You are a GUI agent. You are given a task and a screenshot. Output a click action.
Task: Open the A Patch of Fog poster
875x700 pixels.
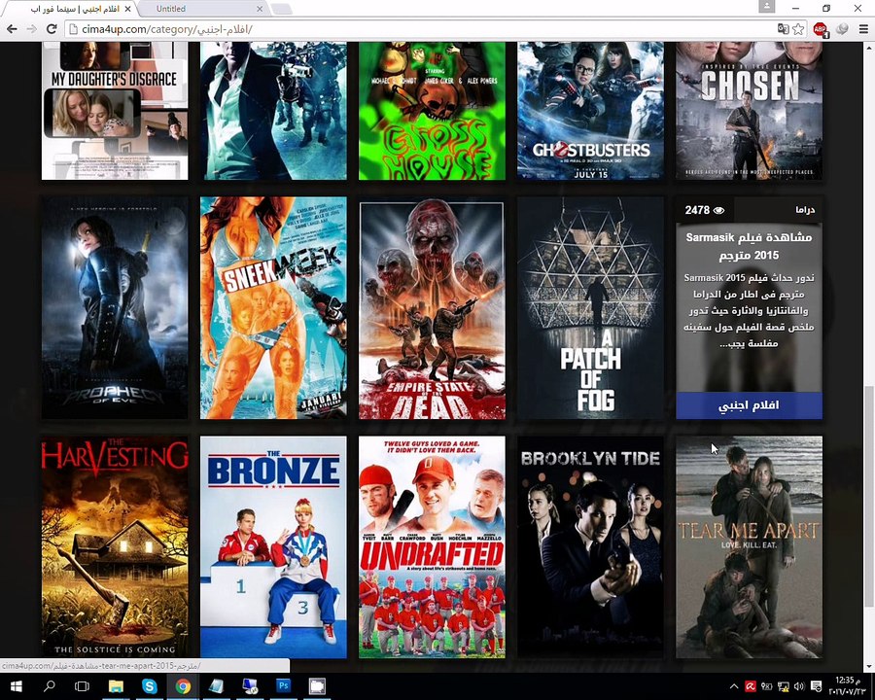click(x=590, y=307)
